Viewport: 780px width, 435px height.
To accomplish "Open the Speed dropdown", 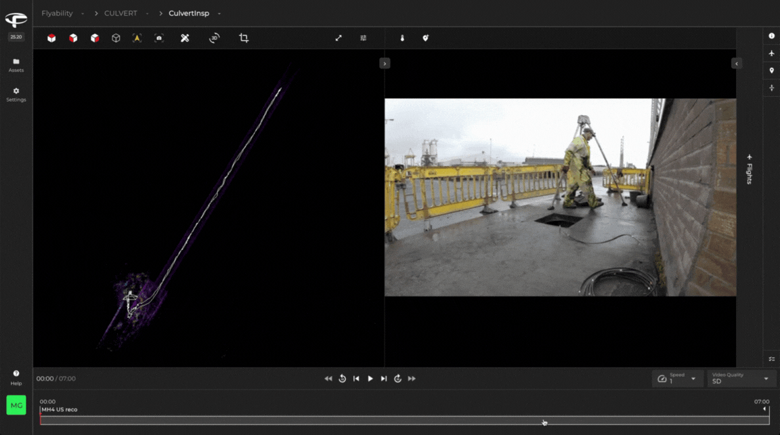I will coord(676,379).
